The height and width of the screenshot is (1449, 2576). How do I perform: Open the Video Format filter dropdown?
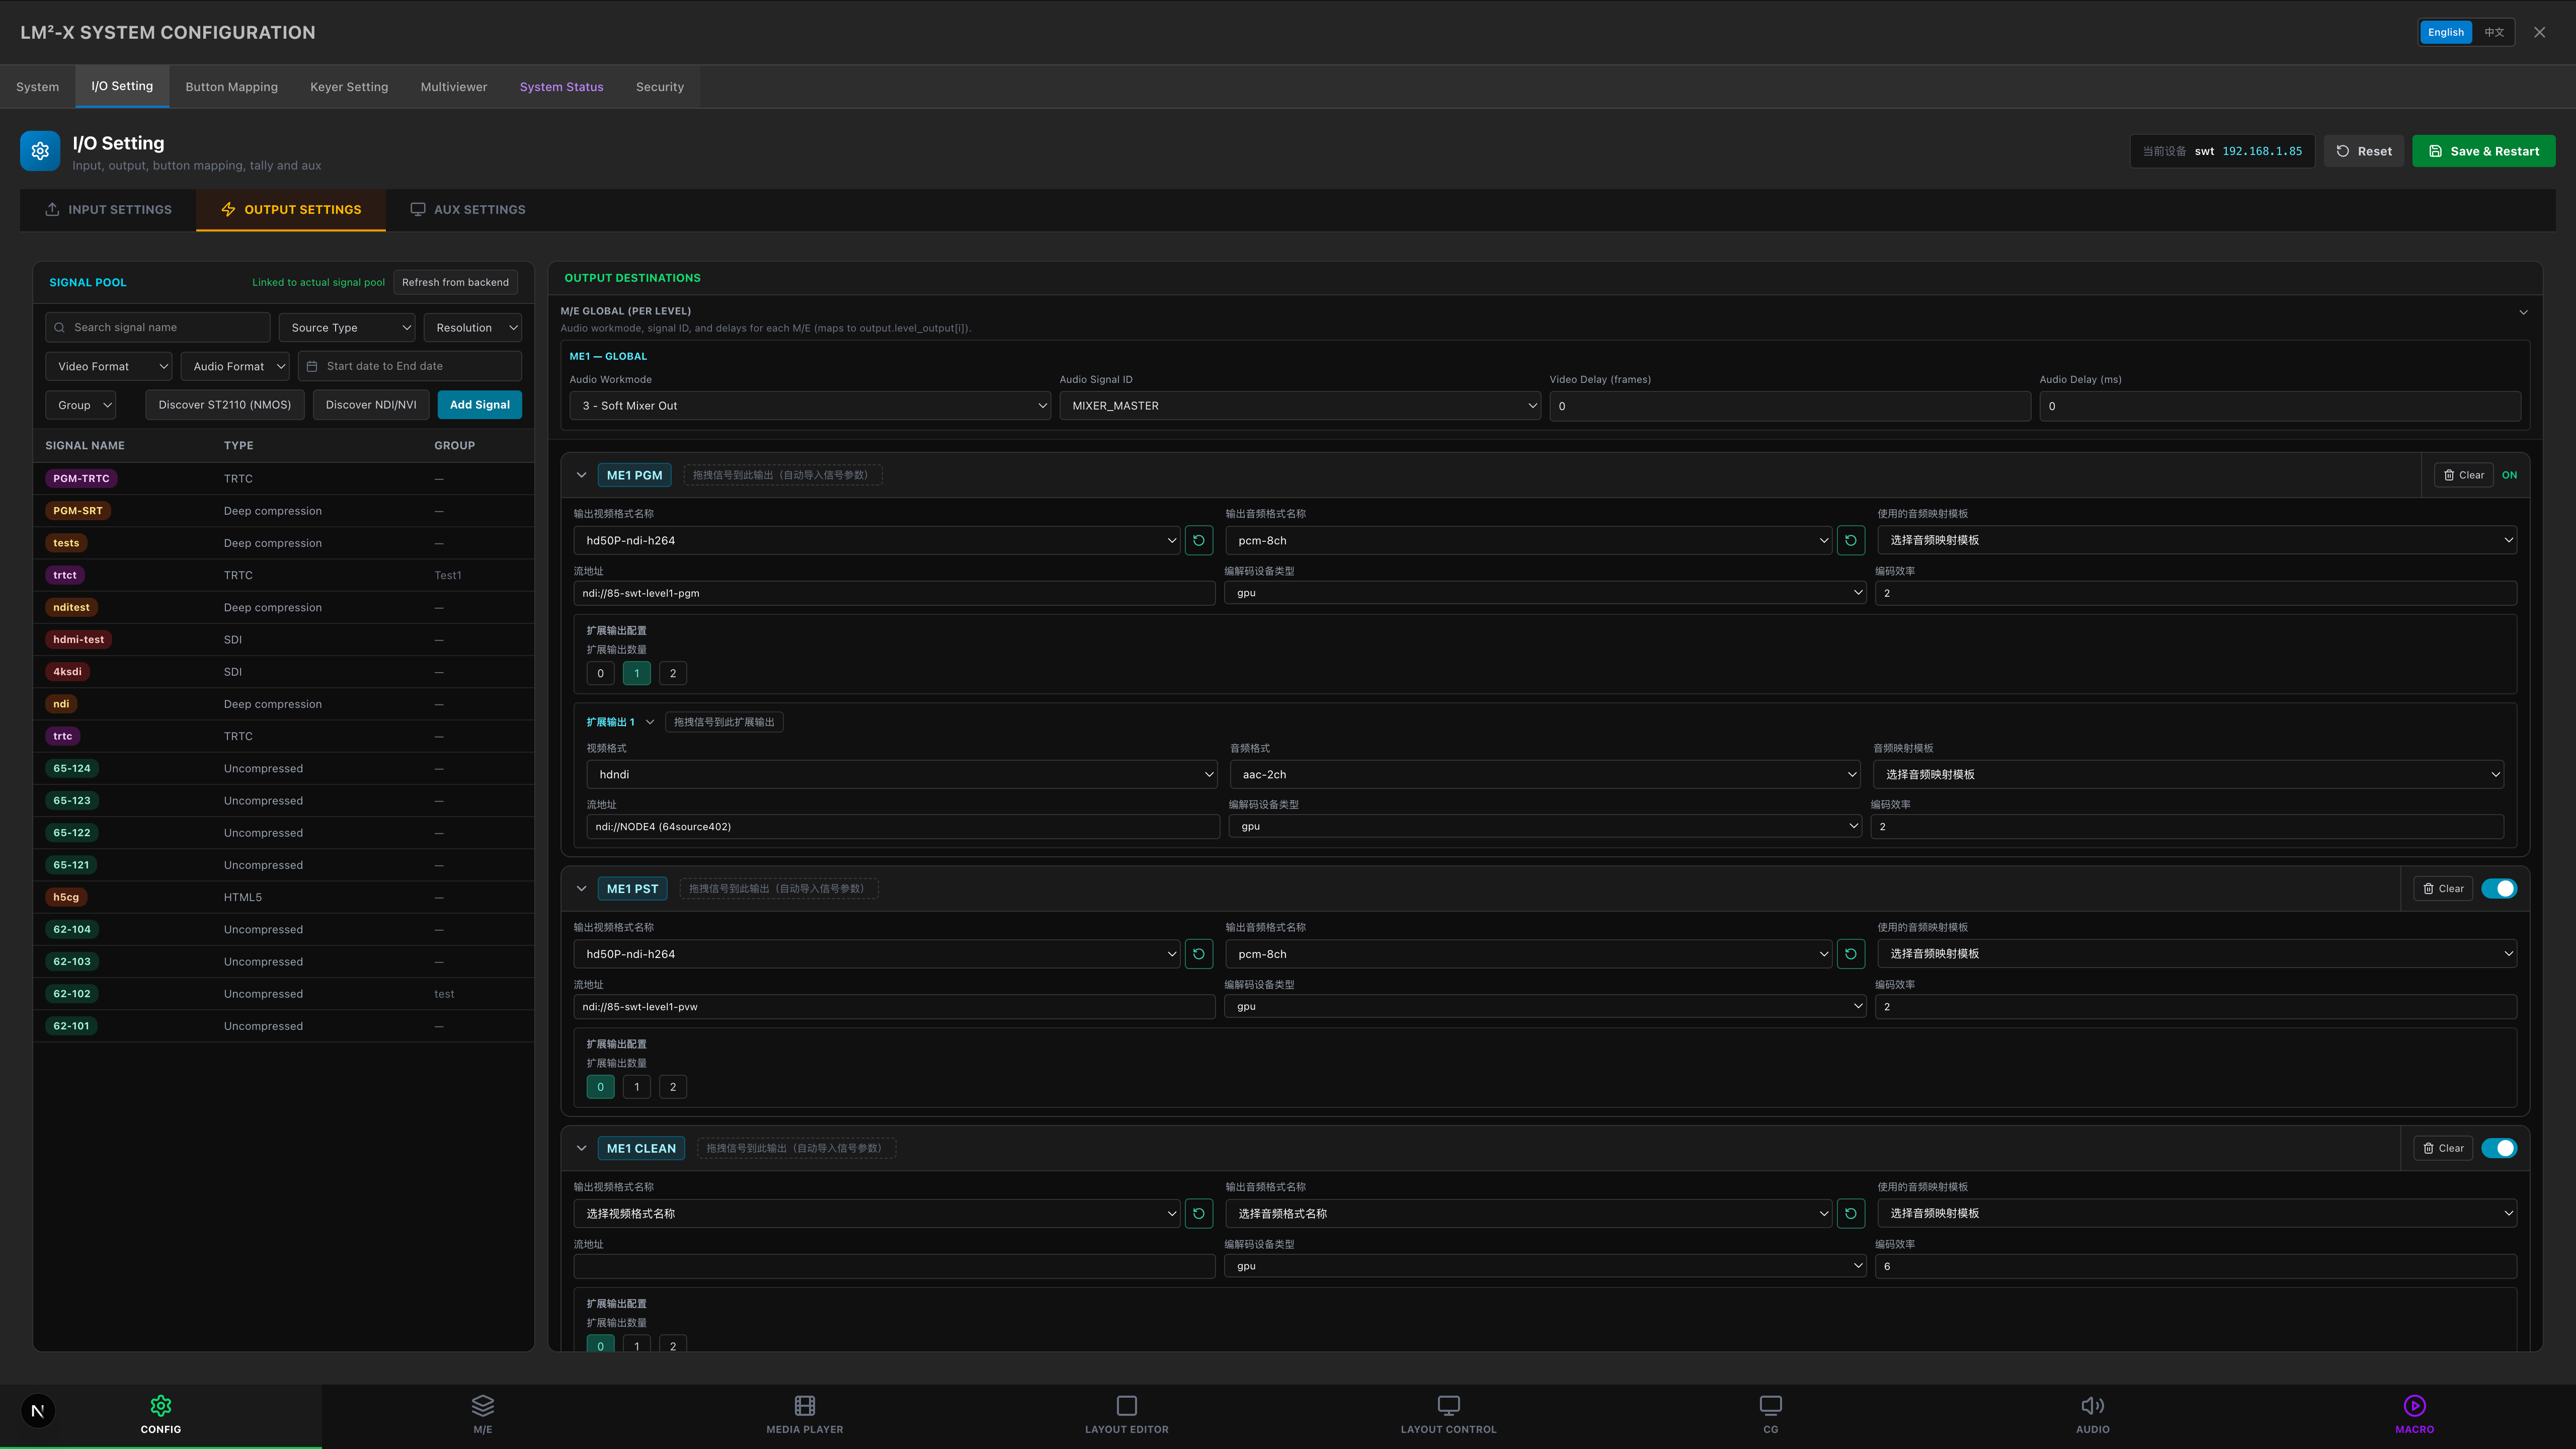pos(109,366)
